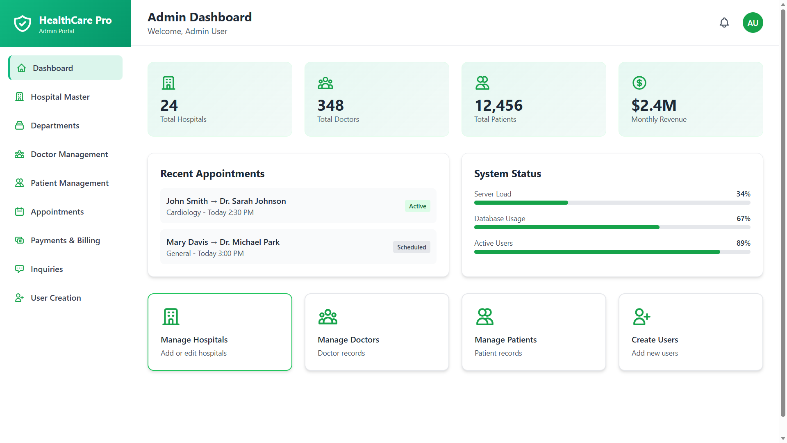Open Hospital Master in the sidebar
Screen dimensions: 787x443
[x=60, y=97]
